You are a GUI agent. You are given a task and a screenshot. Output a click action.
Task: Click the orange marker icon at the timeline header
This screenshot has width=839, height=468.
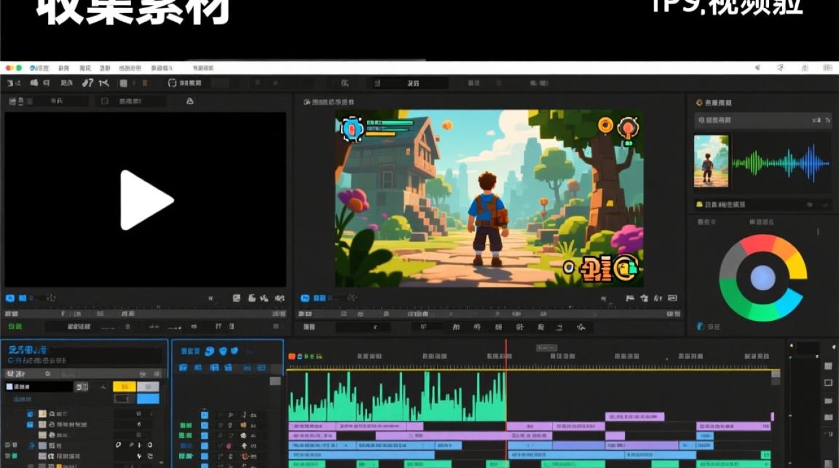292,356
